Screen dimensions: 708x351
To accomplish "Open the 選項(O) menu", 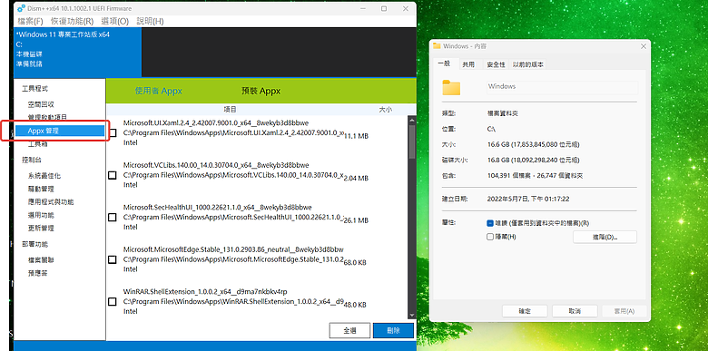I will [114, 21].
